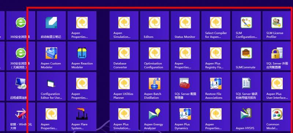Open Aspen Utilities Planner tile

[124, 86]
